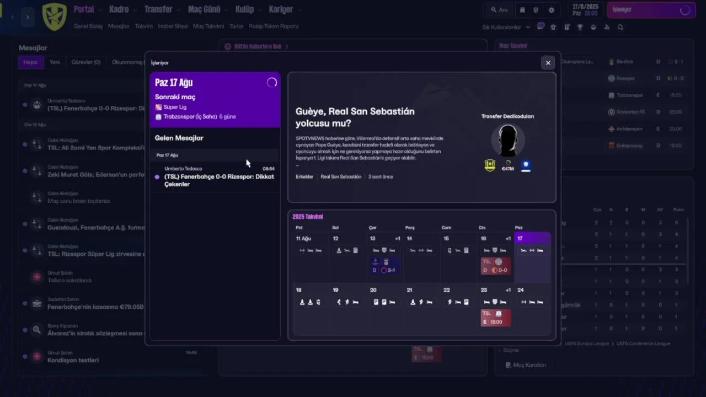The image size is (706, 397).
Task: Open the Haber Sitesi sub-tab
Action: click(173, 26)
